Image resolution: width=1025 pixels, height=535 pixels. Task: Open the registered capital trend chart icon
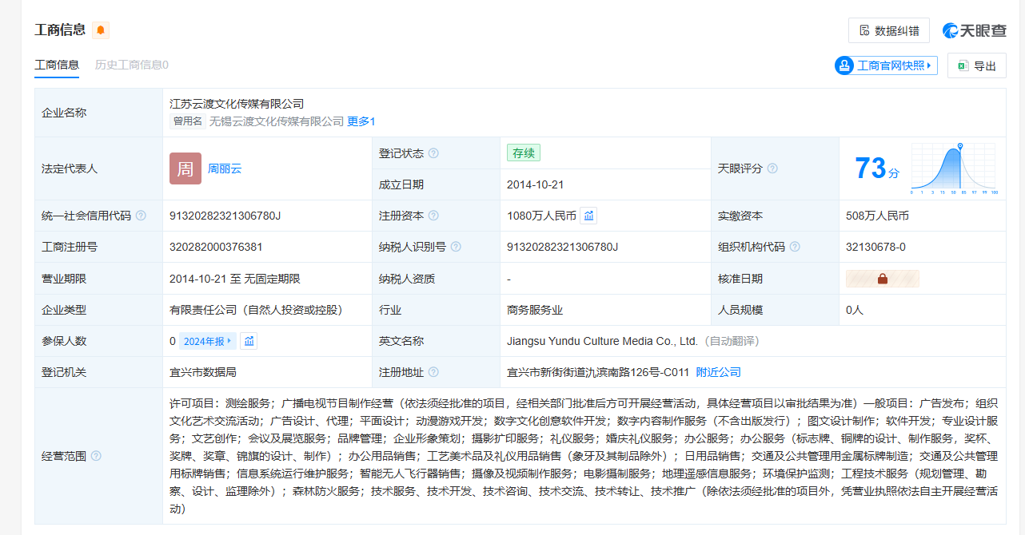588,216
